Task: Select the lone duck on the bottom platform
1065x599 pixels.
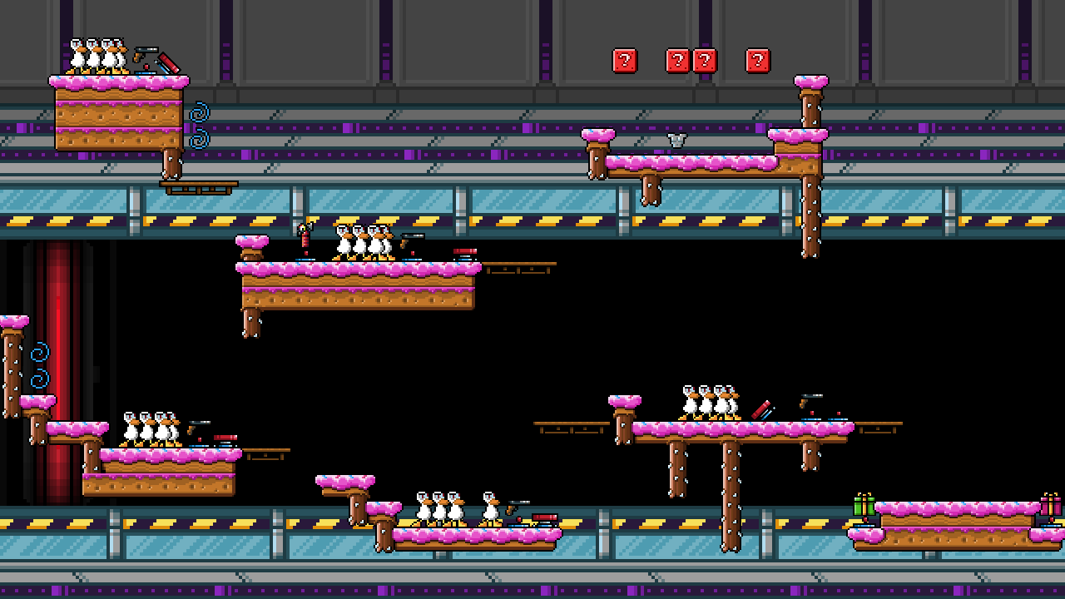Action: pyautogui.click(x=490, y=509)
